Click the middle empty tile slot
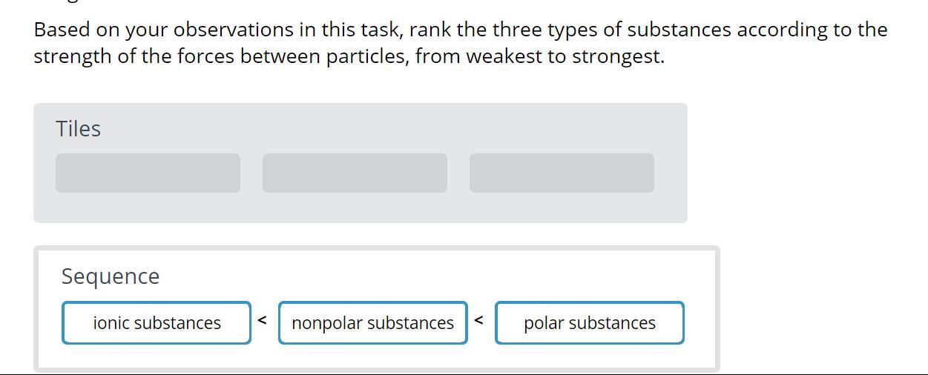This screenshot has height=375, width=928. click(x=355, y=173)
